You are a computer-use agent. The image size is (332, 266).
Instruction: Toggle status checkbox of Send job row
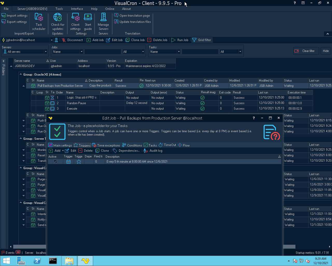[x=33, y=225]
